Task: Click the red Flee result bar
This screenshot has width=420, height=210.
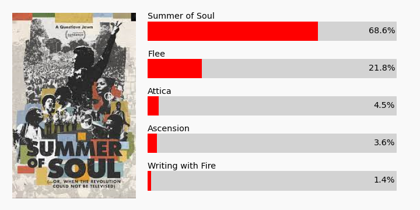Action: click(174, 69)
